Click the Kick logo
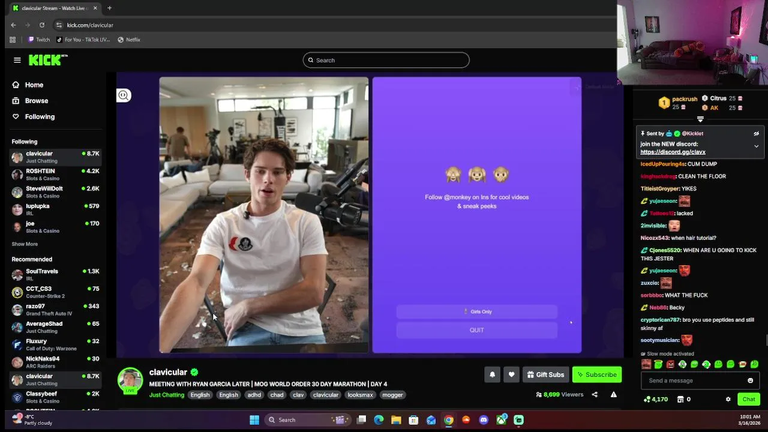768x432 pixels. point(48,60)
